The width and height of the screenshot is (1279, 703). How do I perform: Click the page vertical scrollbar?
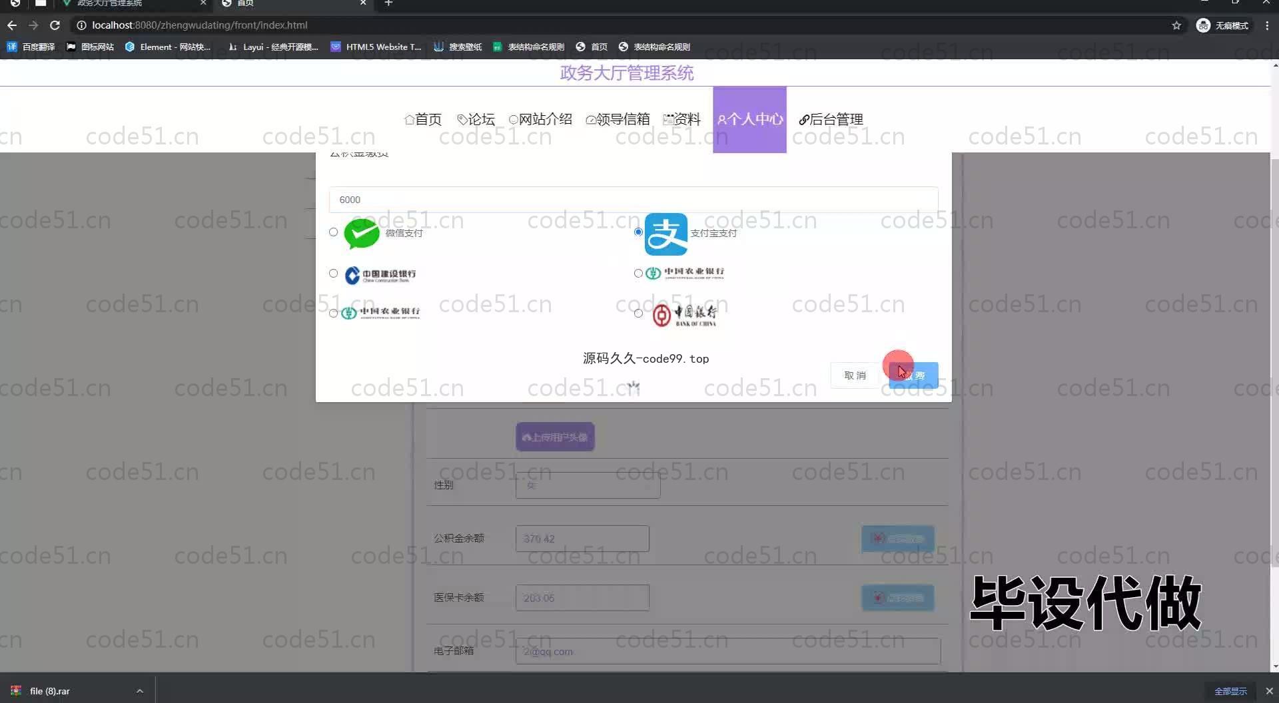click(x=1275, y=363)
